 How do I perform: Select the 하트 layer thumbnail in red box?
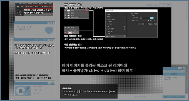(x=70, y=33)
